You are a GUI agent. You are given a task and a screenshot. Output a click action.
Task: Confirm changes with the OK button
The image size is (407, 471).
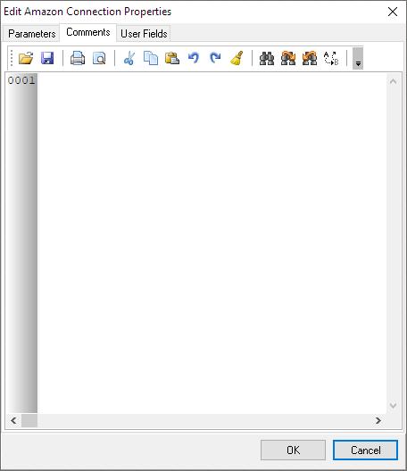click(x=293, y=450)
